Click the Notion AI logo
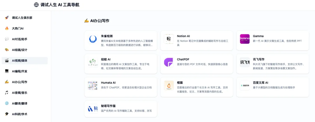Image resolution: width=315 pixels, height=122 pixels. (169, 39)
